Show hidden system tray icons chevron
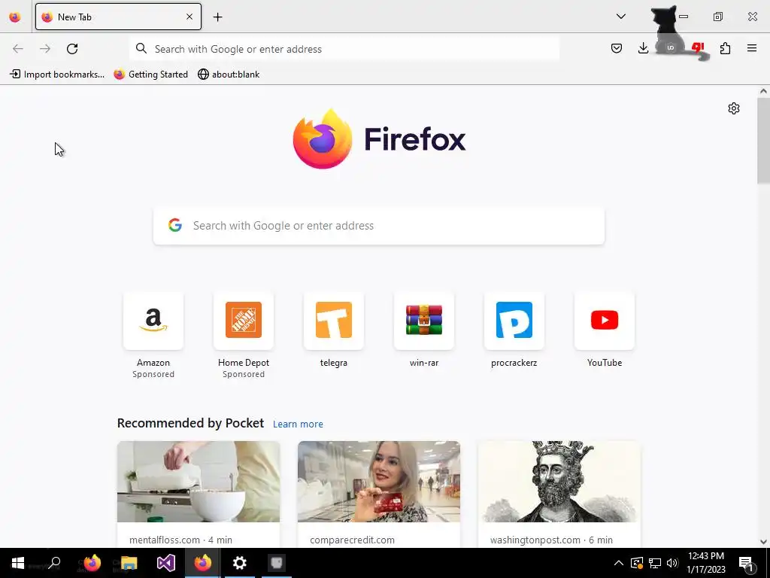 click(619, 563)
